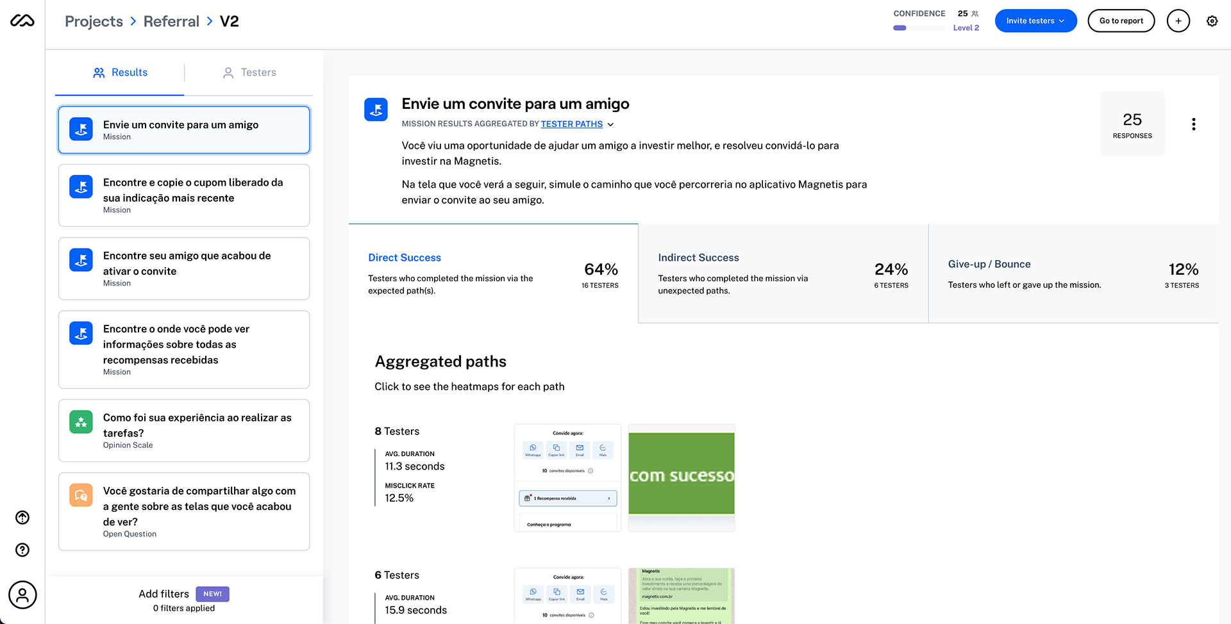Viewport: 1231px width, 624px height.
Task: Click the '12.5%' misclick rate value
Action: coord(399,498)
